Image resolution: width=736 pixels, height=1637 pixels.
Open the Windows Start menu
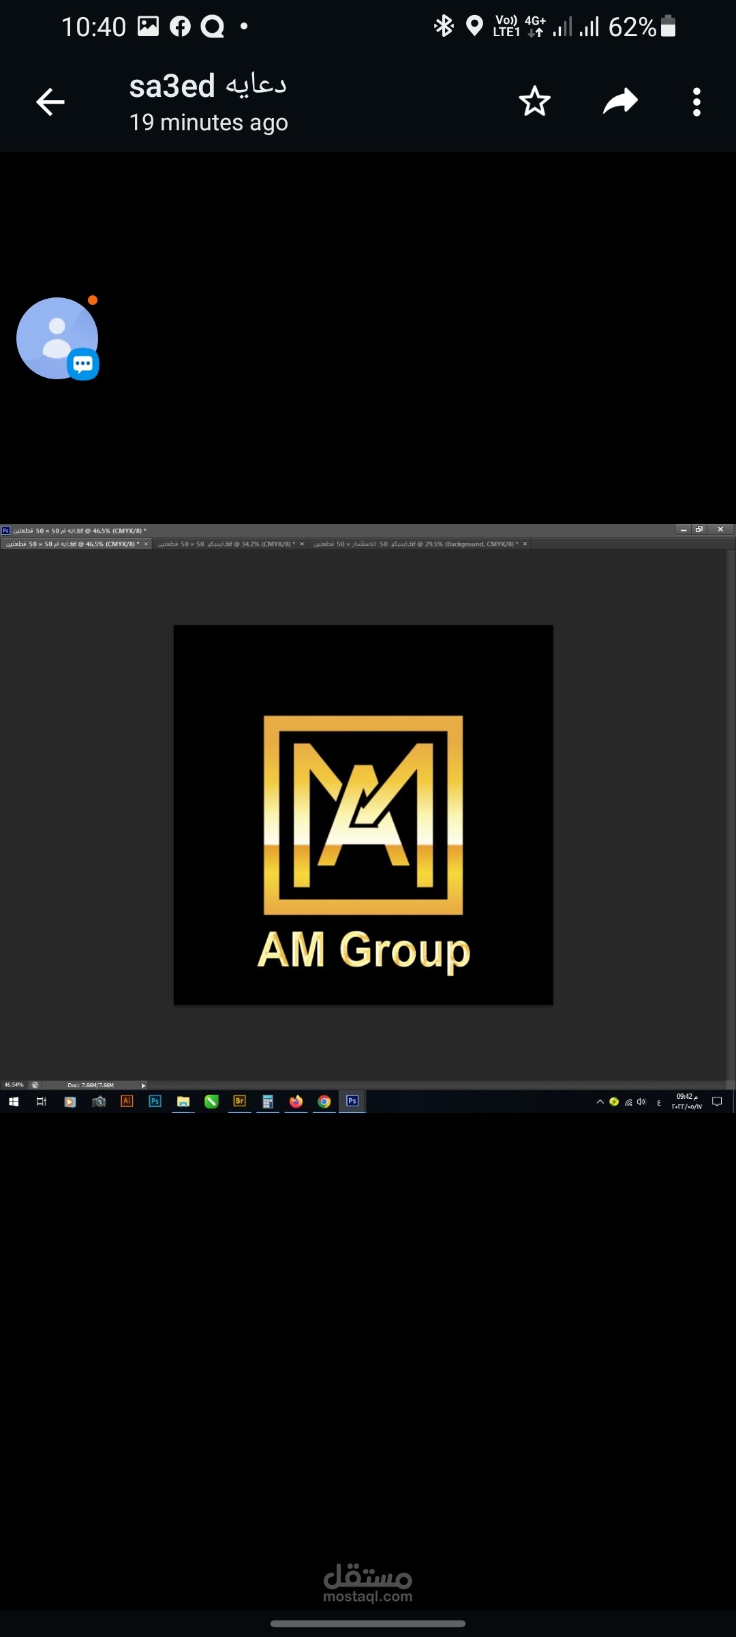click(x=14, y=1102)
